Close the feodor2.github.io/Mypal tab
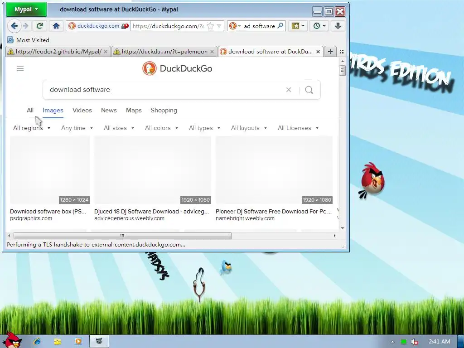Viewport: 464px width, 348px height. (x=106, y=52)
